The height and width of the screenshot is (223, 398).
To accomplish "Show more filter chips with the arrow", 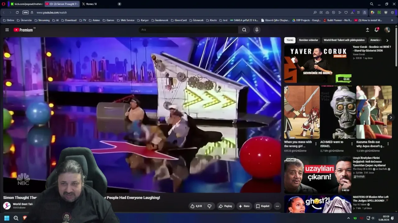I will pyautogui.click(x=387, y=40).
